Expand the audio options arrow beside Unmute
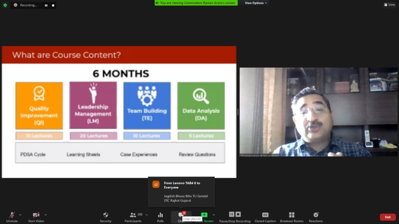 click(20, 215)
